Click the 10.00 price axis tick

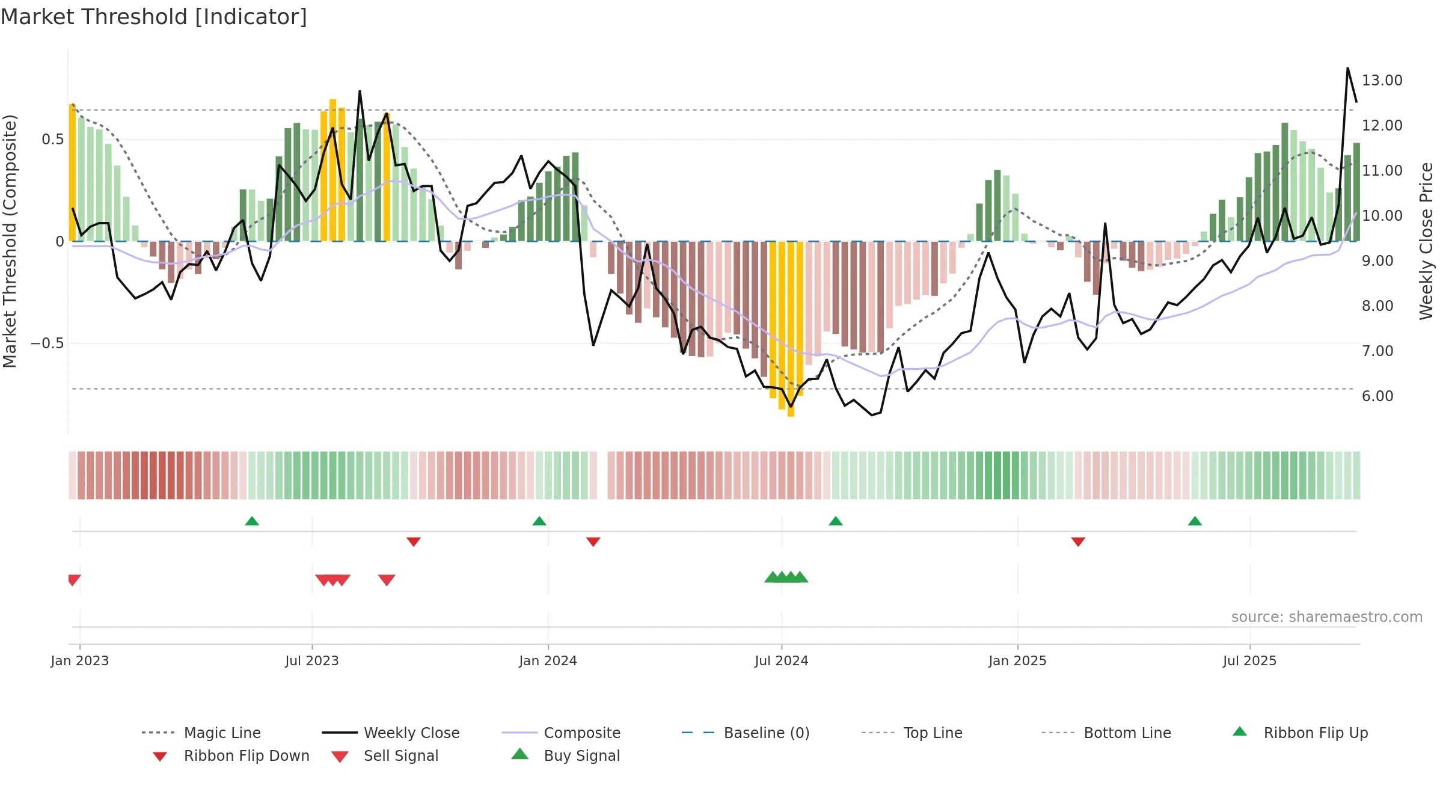click(1382, 215)
